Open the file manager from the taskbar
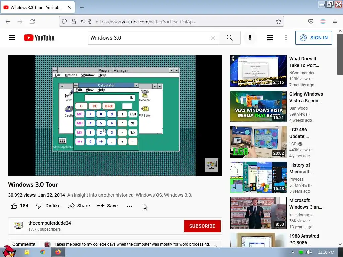This screenshot has height=257, width=343. (27, 252)
